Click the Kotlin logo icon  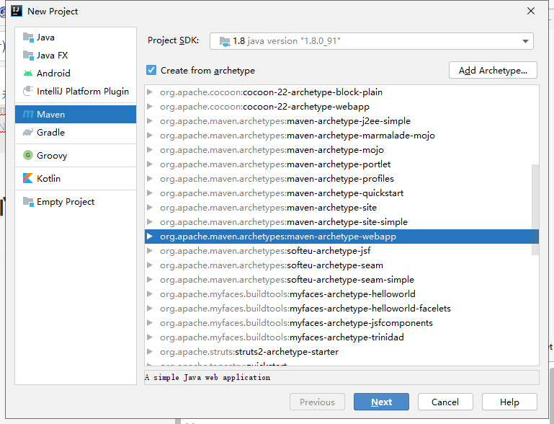point(28,178)
